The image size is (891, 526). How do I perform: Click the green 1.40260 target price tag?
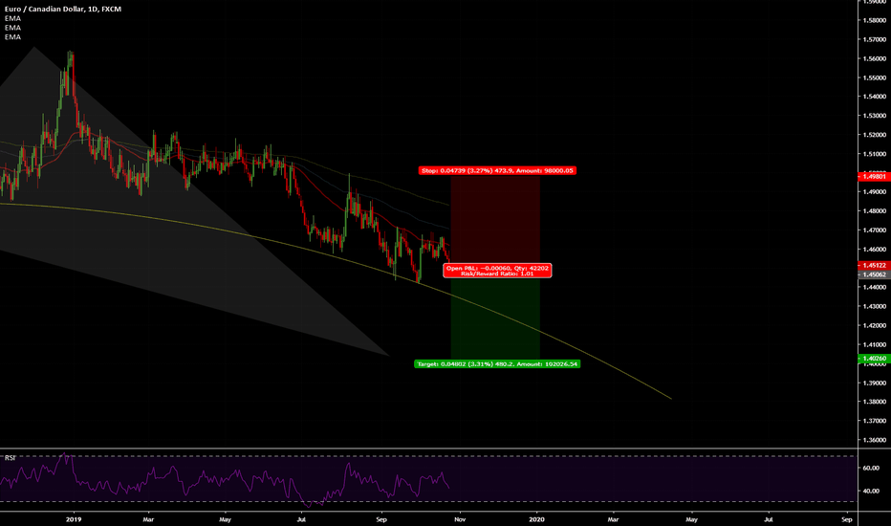click(874, 359)
